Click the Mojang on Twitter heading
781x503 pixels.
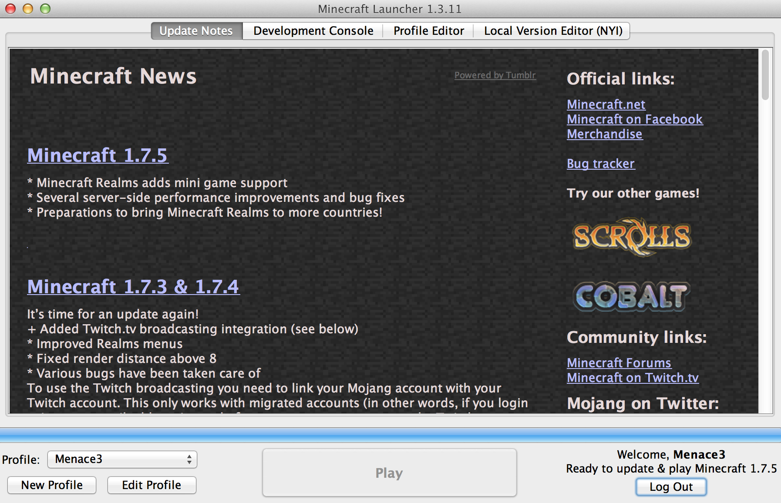click(x=643, y=403)
